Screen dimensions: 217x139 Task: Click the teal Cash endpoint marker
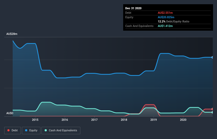pos(213,112)
